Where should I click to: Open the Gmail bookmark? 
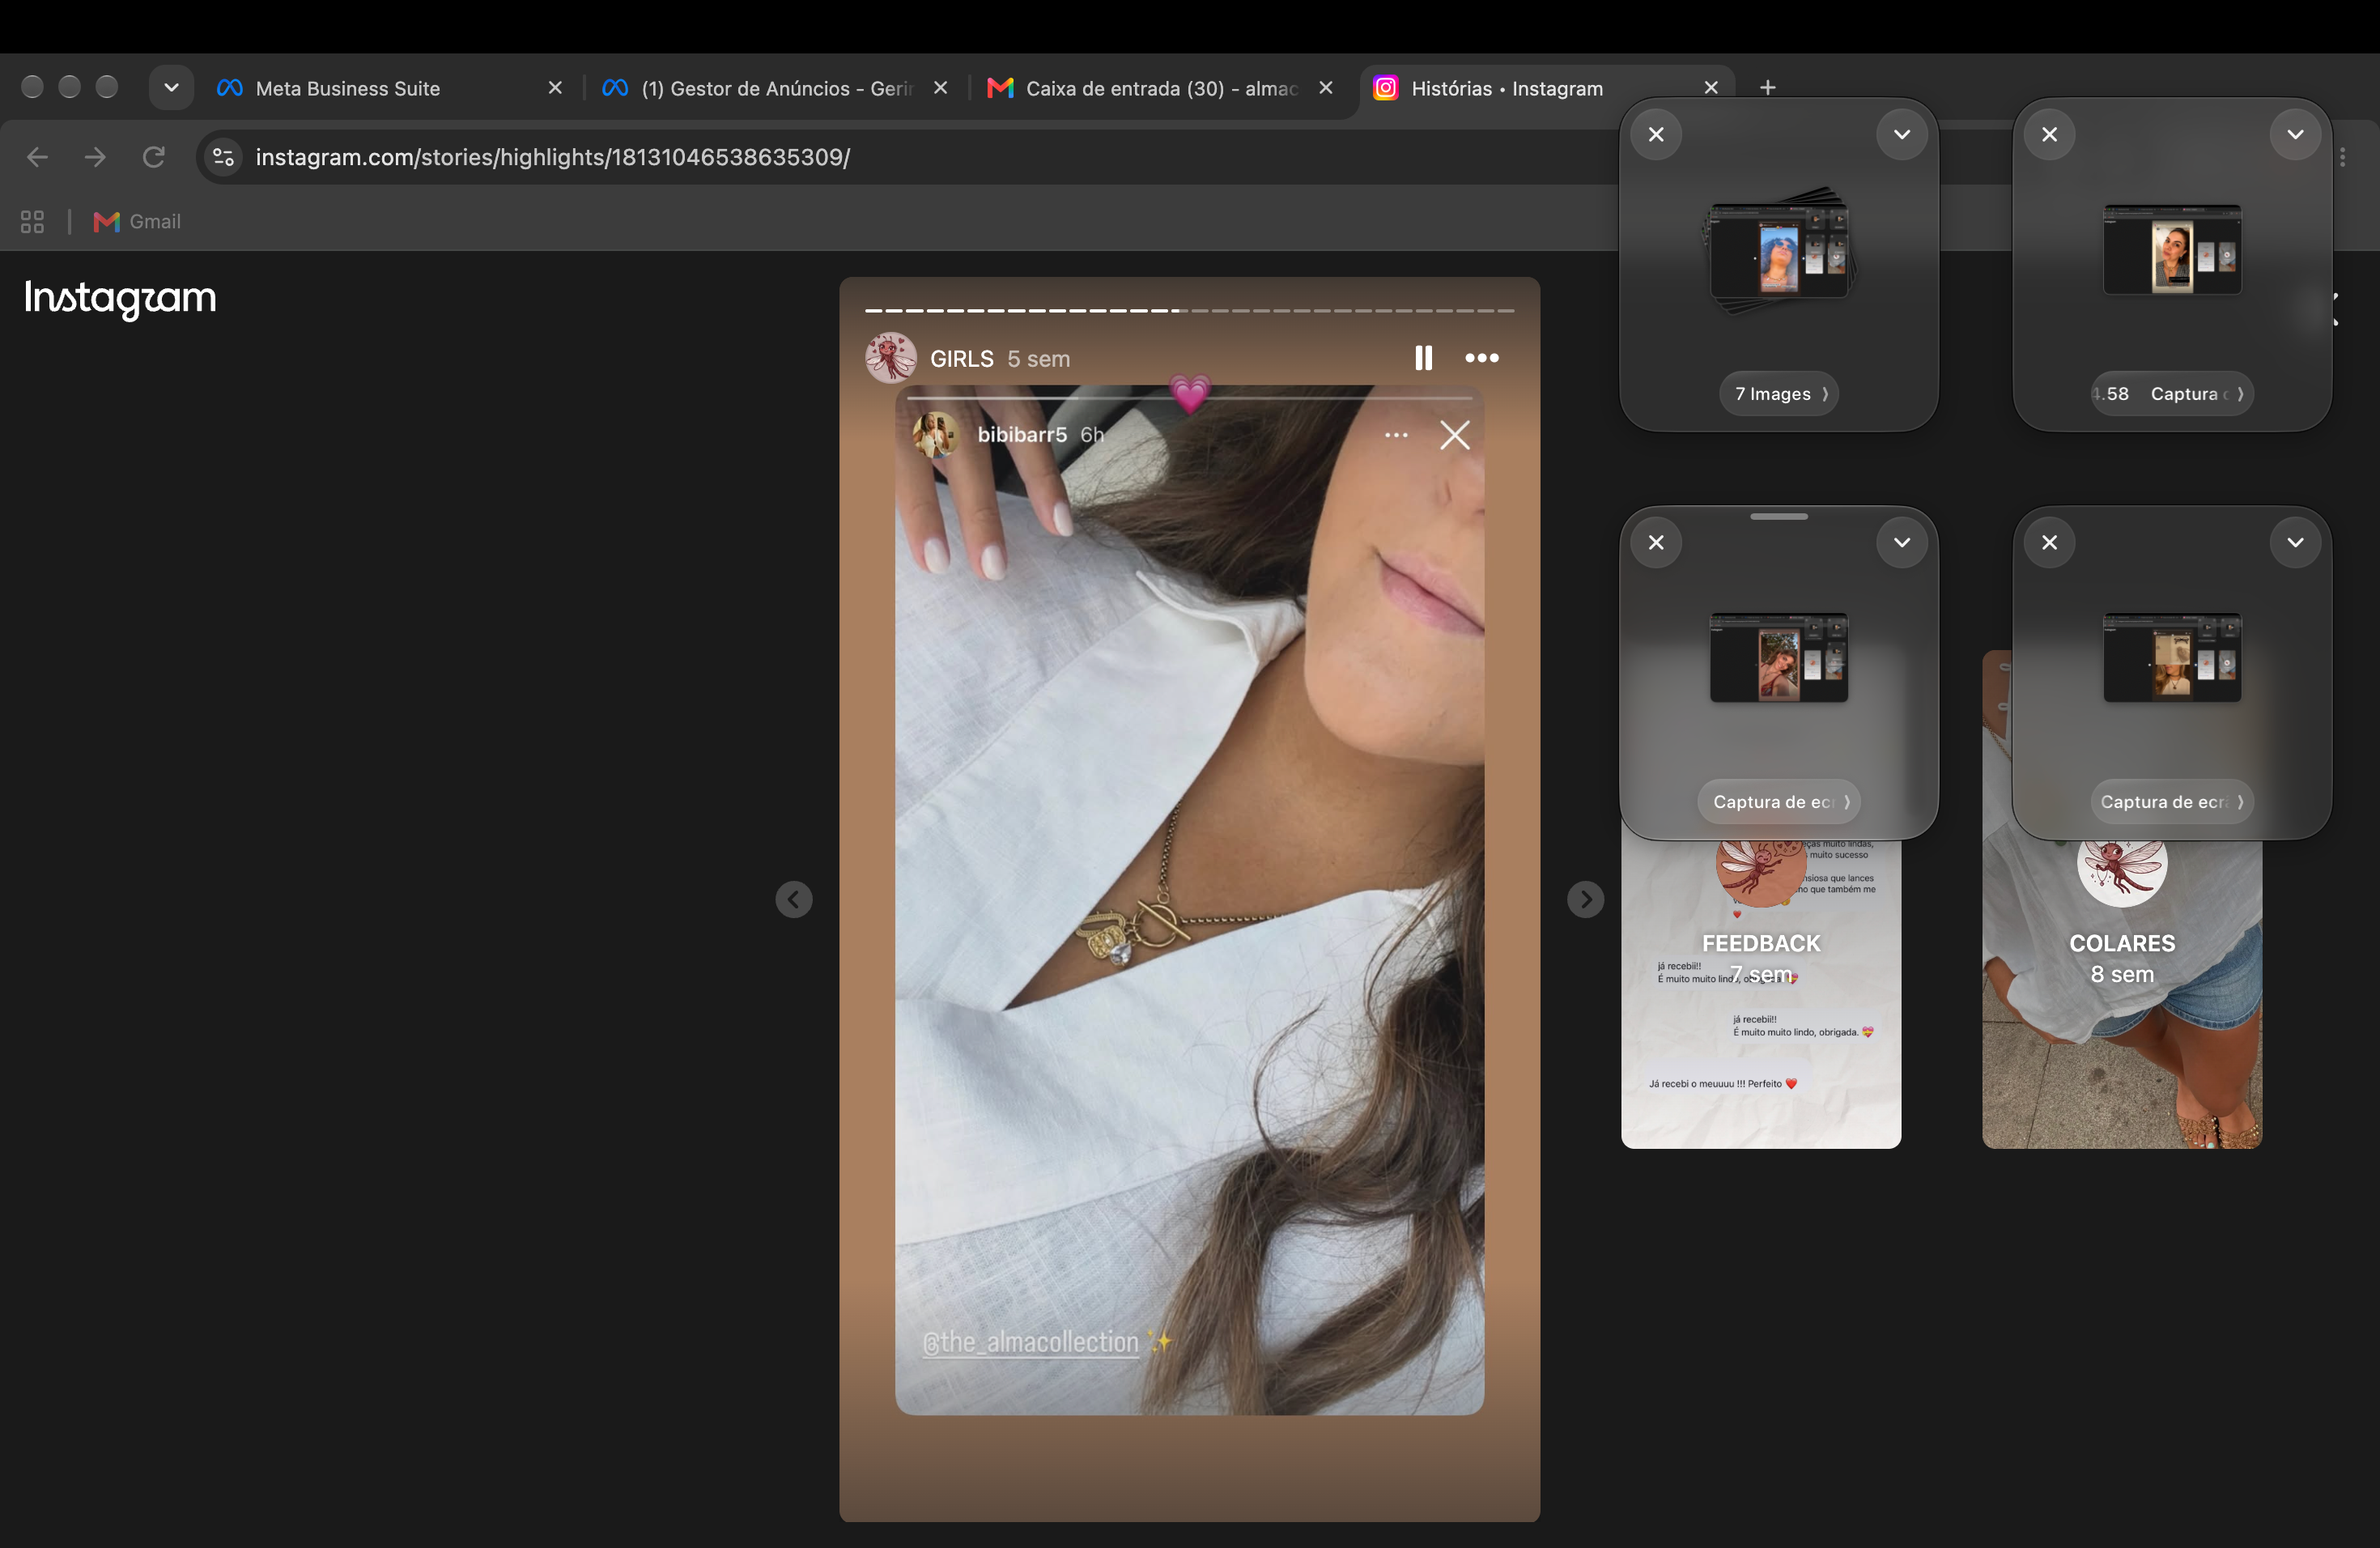click(x=137, y=222)
